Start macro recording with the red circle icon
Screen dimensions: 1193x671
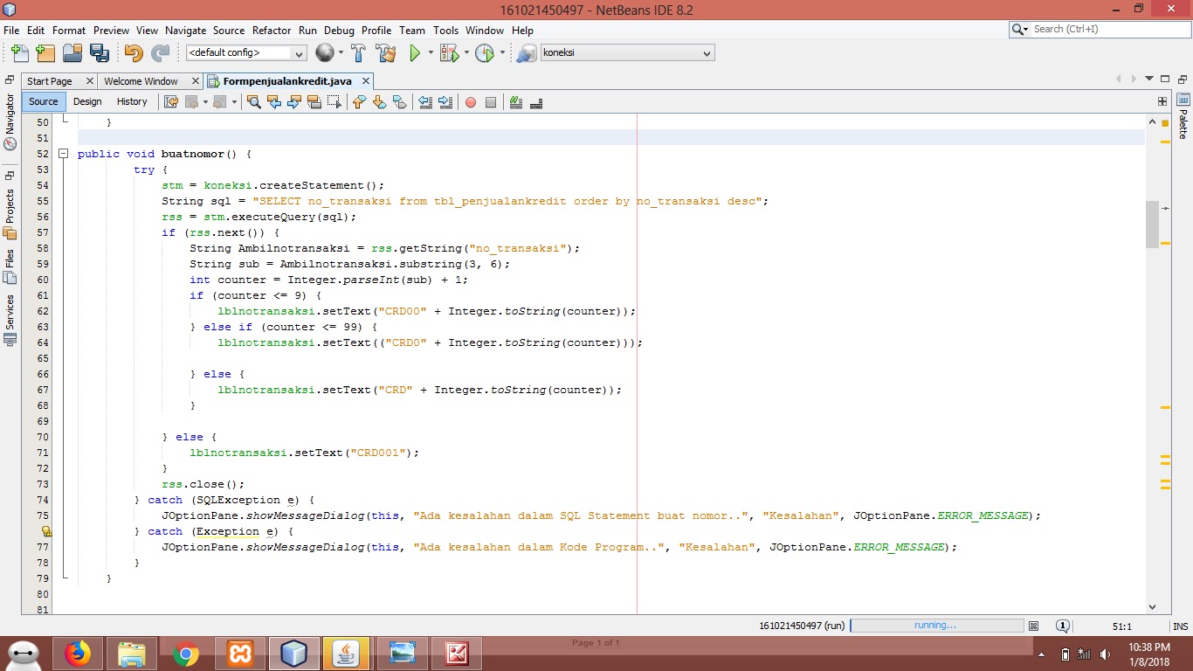pyautogui.click(x=471, y=102)
